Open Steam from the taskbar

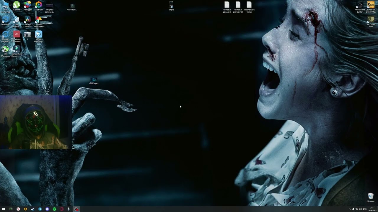click(33, 209)
